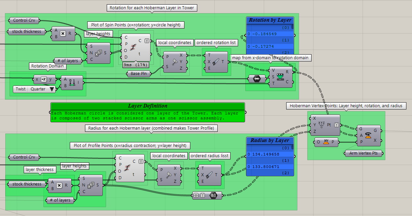Screen dimensions: 412x216
Task: Click the Layer Definition panel title
Action: click(148, 106)
